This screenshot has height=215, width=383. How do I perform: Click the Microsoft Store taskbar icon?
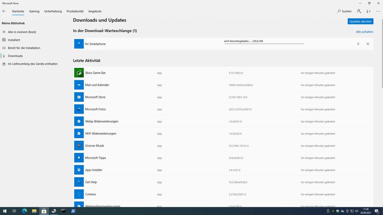(44, 211)
